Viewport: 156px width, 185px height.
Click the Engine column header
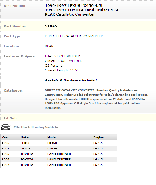[99, 137]
